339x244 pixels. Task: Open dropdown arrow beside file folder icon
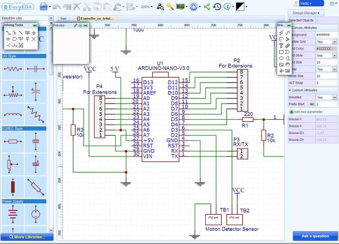click(x=50, y=7)
